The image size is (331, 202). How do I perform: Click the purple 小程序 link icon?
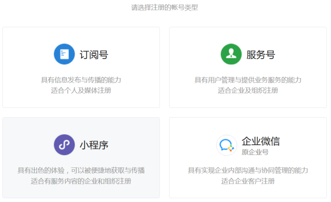pos(64,145)
